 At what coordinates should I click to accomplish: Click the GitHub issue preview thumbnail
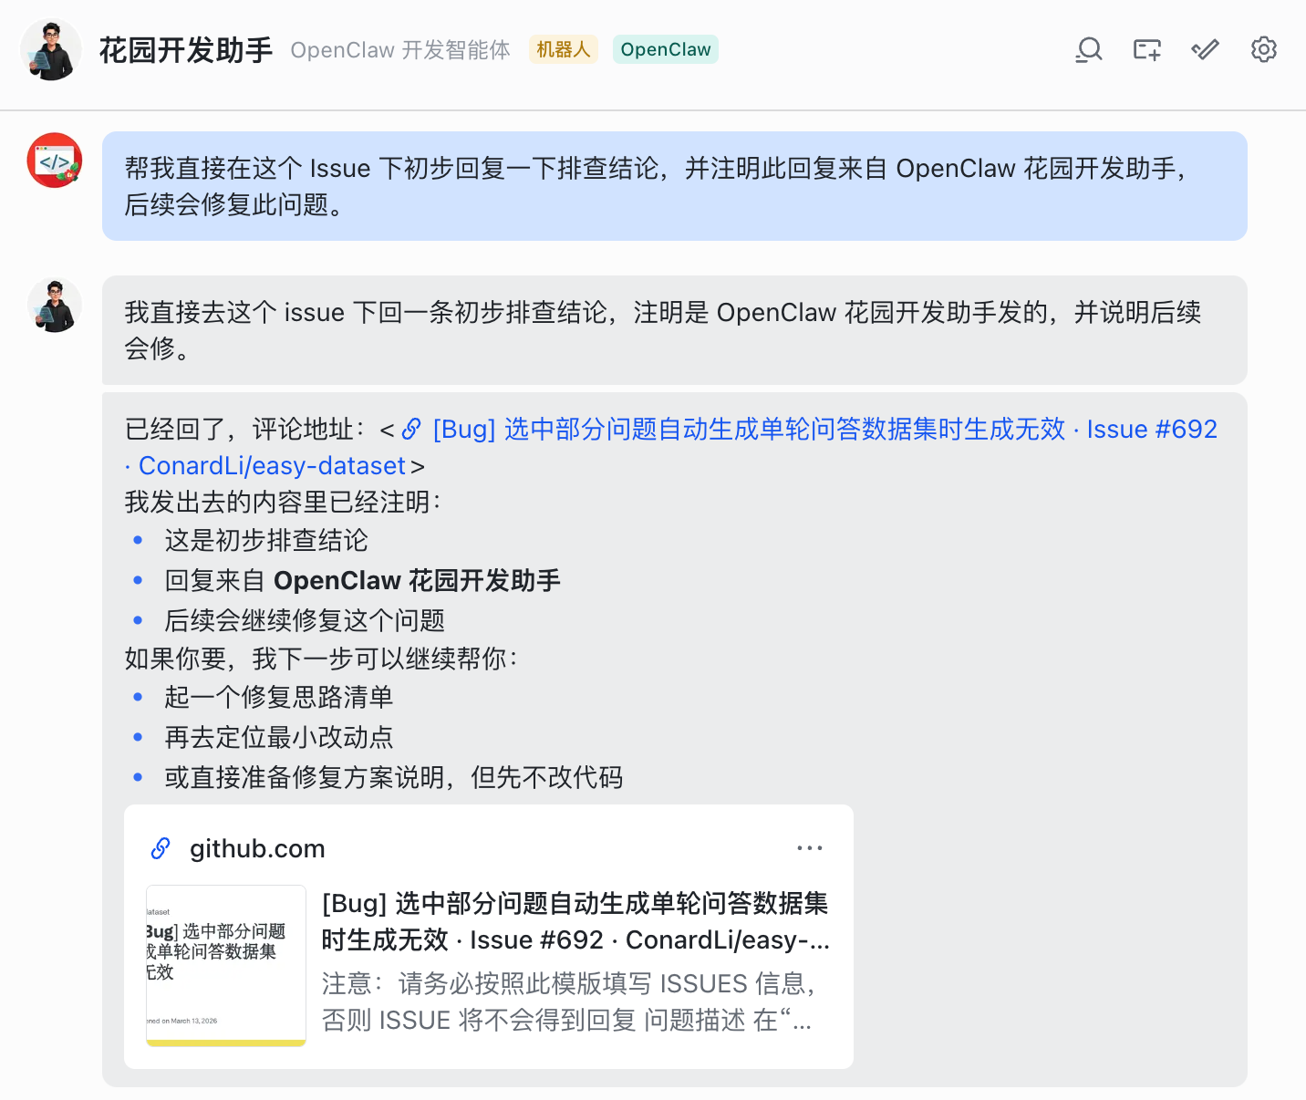[225, 965]
